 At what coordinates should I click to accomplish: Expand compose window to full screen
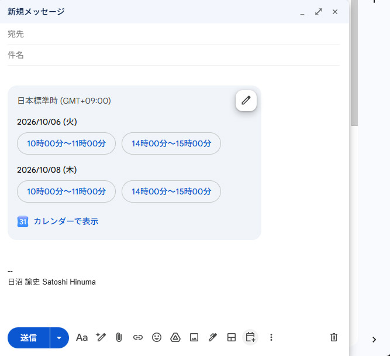[319, 12]
